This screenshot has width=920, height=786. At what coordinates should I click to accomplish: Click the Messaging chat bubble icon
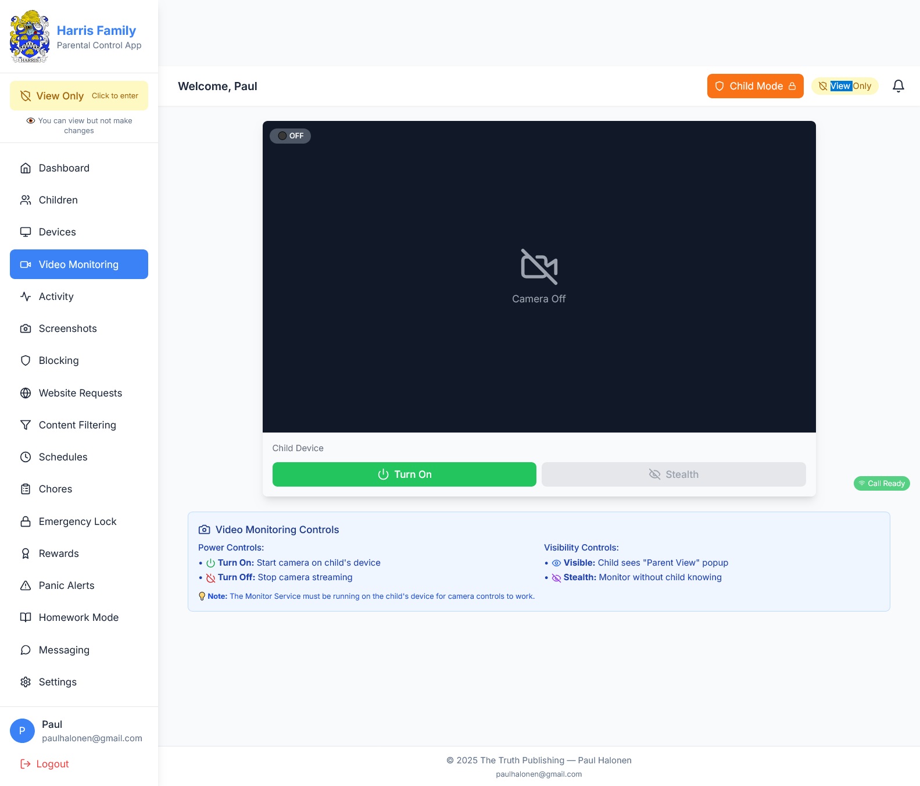pos(26,650)
